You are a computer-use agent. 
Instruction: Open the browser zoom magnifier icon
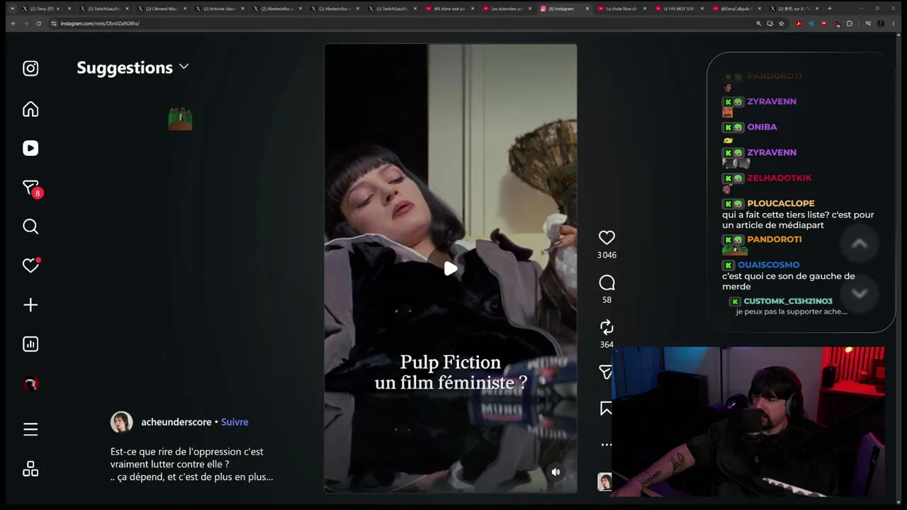point(759,23)
